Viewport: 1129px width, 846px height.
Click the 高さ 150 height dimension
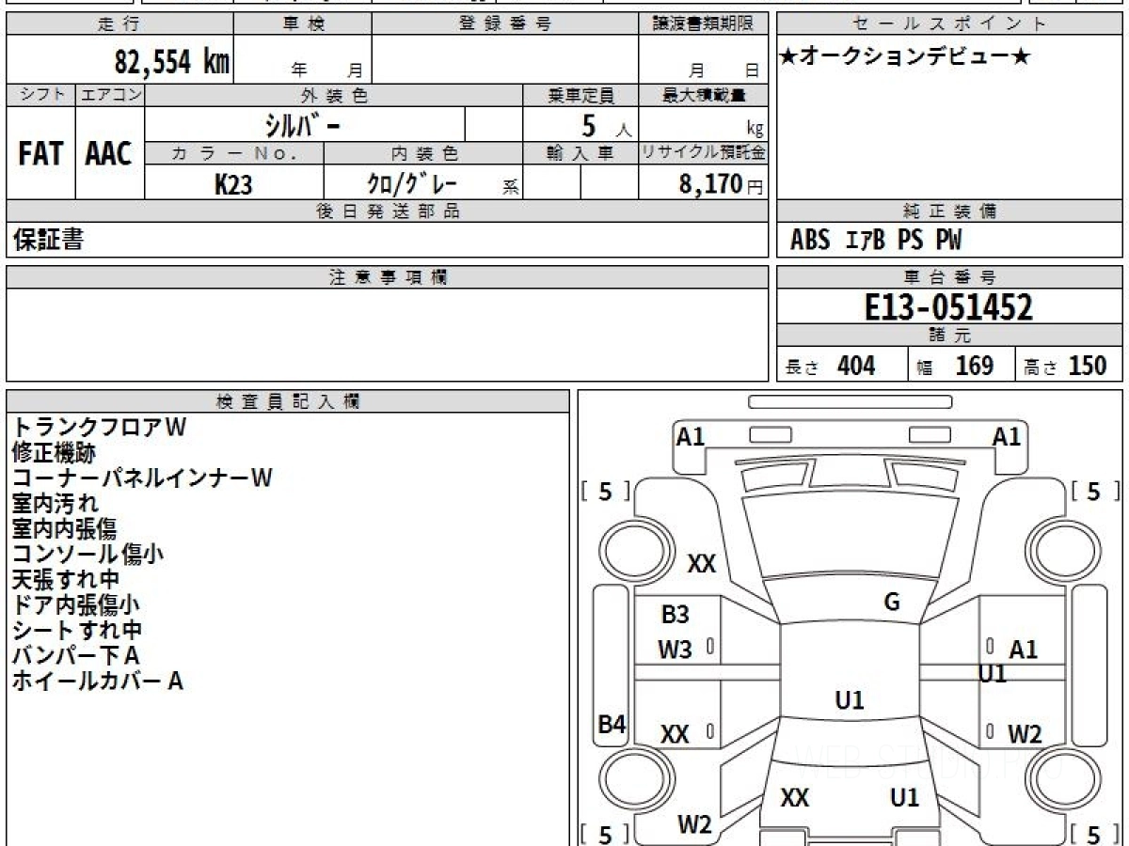(x=1066, y=366)
